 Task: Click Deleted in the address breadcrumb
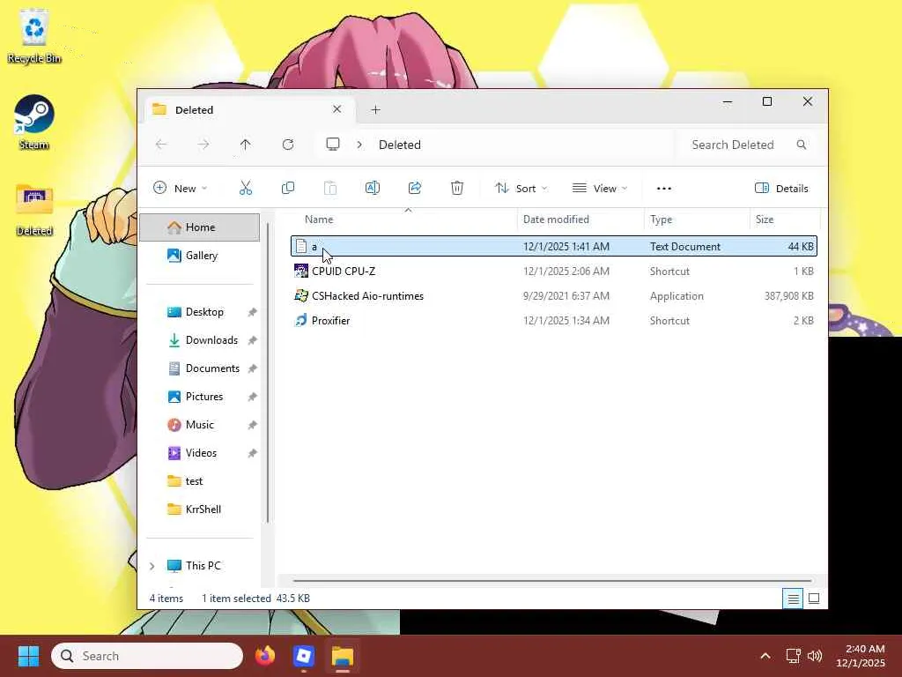tap(400, 145)
